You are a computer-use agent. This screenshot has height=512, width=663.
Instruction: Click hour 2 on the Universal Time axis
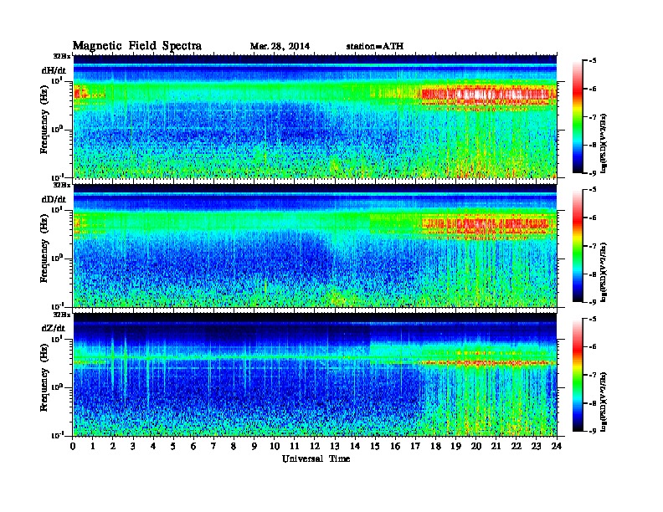click(113, 446)
